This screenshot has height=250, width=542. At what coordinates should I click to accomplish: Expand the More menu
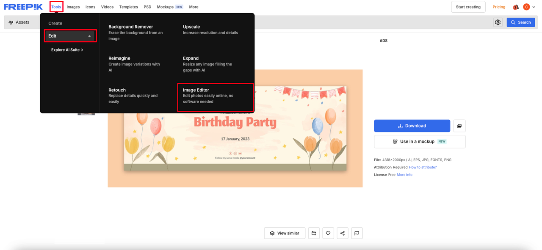pyautogui.click(x=194, y=7)
